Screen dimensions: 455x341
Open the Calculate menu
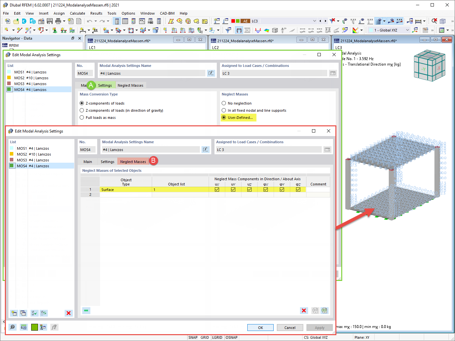coord(77,13)
